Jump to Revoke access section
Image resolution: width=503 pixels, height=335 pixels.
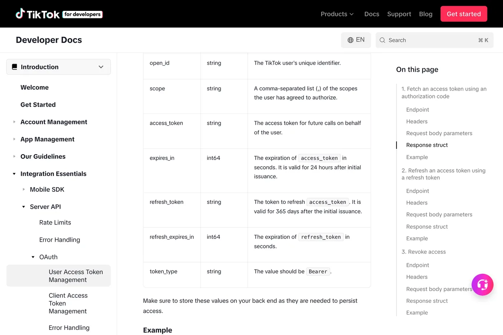424,252
